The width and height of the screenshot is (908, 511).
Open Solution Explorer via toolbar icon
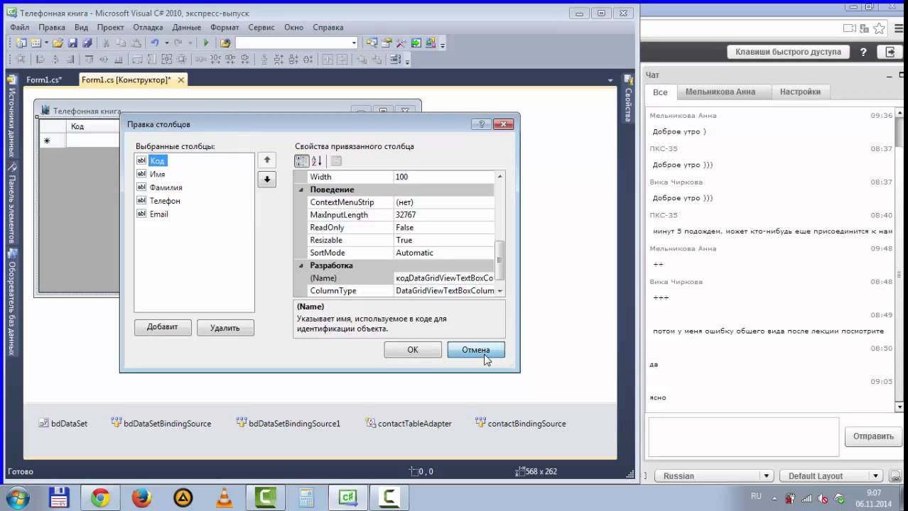click(x=371, y=43)
